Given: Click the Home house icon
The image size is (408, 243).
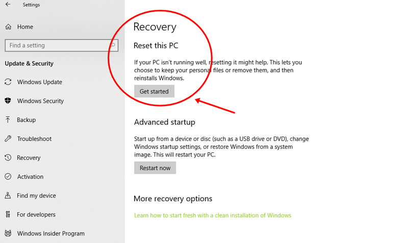Looking at the screenshot, I should click(8, 27).
